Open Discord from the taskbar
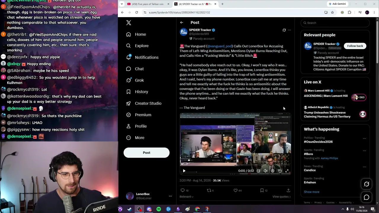Image resolution: width=379 pixels, height=213 pixels. coord(149,209)
